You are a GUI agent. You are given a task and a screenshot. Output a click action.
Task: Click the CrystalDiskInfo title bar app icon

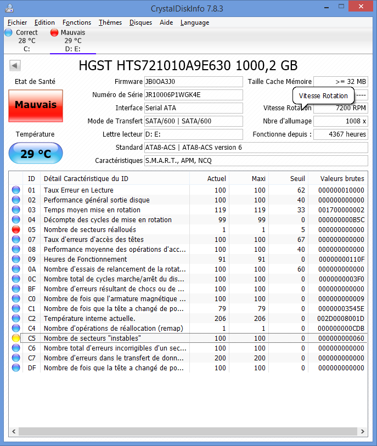(x=9, y=8)
